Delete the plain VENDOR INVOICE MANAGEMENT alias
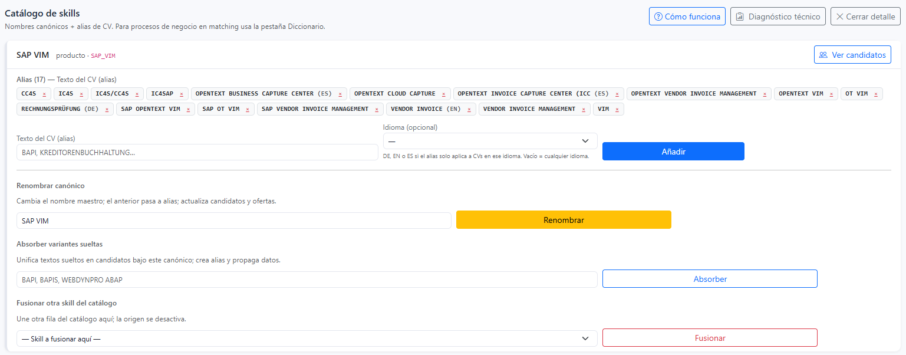This screenshot has height=355, width=906. [584, 109]
